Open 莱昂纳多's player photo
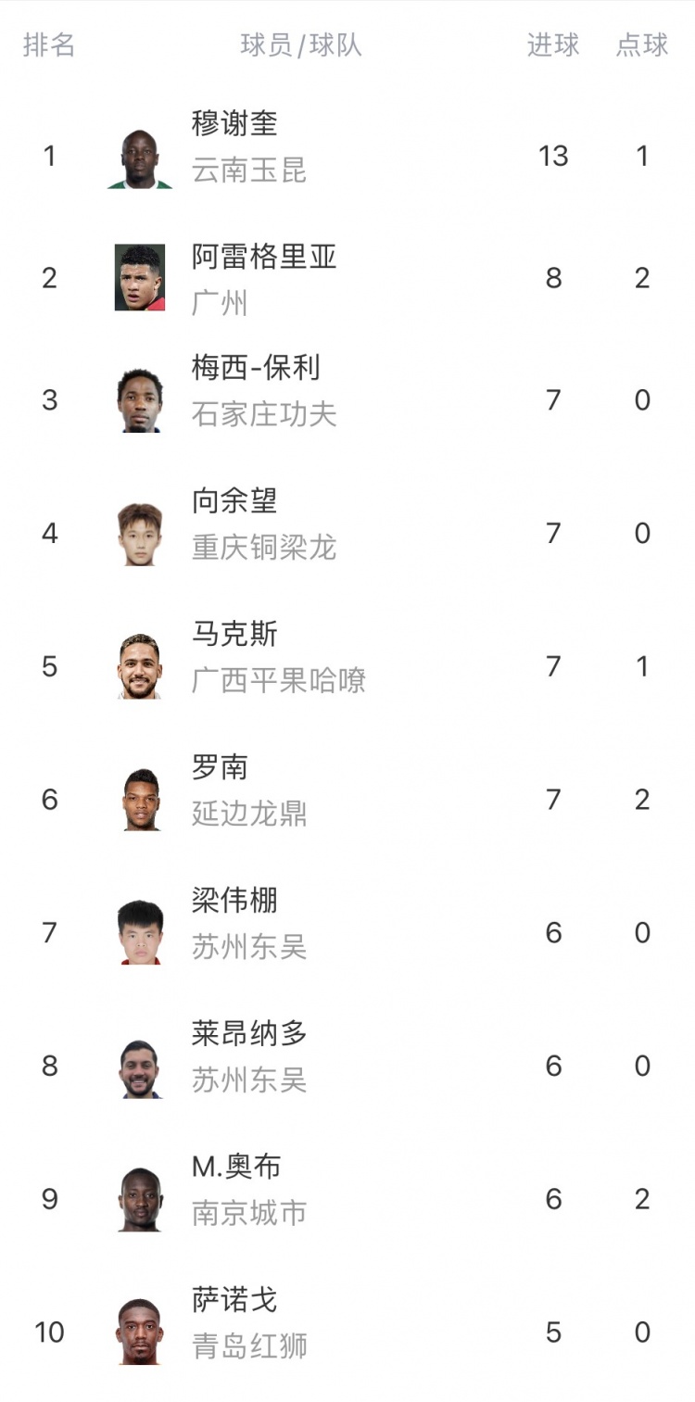 (x=140, y=1066)
